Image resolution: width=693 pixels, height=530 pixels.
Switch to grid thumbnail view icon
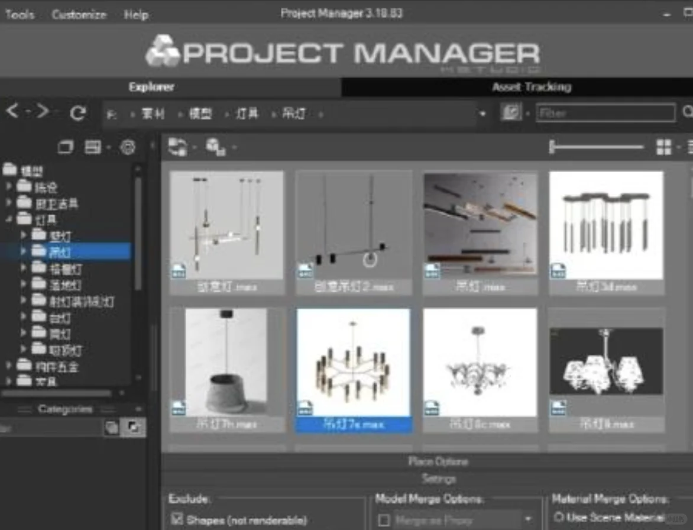pos(663,147)
